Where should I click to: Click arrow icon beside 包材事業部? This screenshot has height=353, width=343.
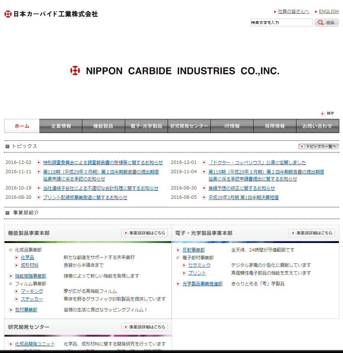click(x=11, y=310)
